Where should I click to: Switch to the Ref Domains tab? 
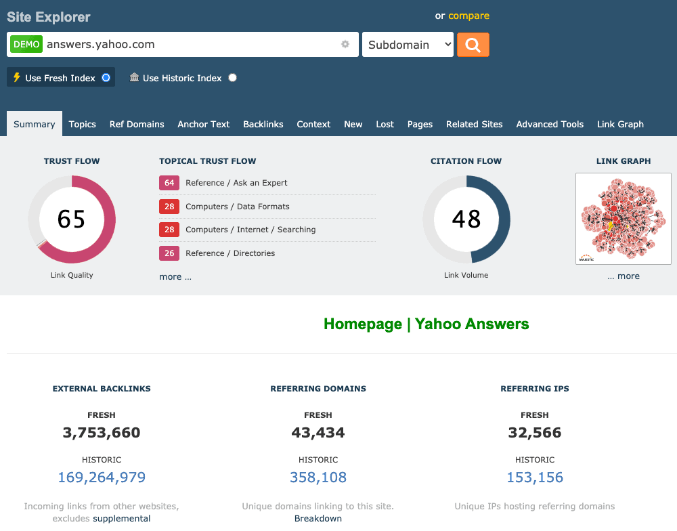point(137,124)
